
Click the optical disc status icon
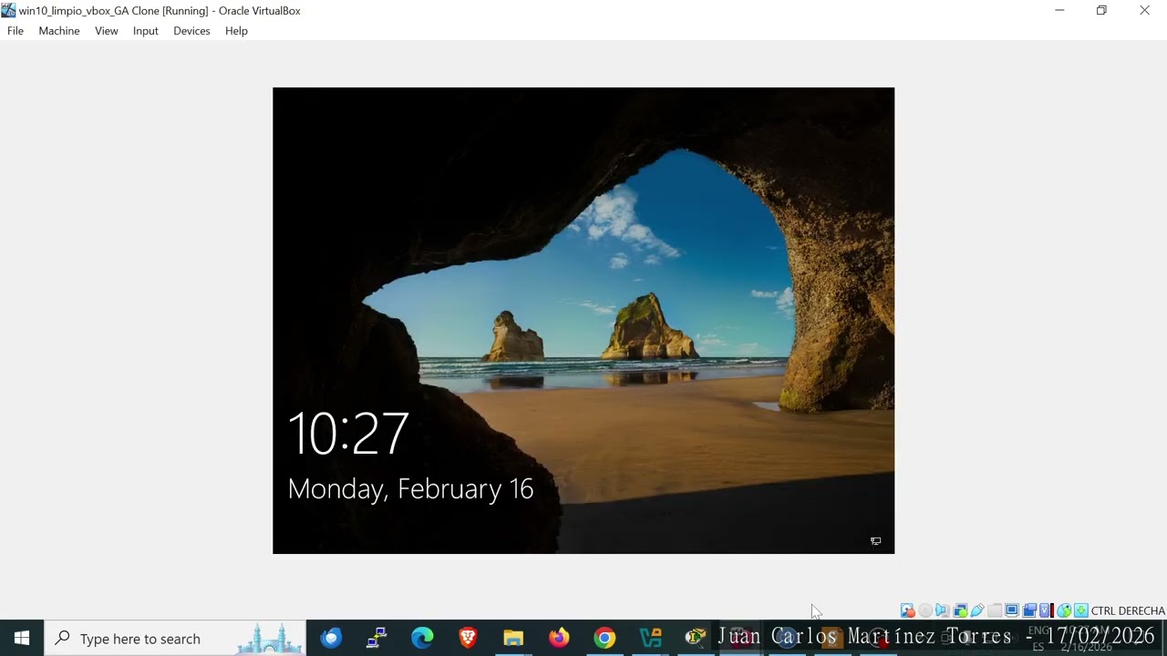pyautogui.click(x=924, y=610)
